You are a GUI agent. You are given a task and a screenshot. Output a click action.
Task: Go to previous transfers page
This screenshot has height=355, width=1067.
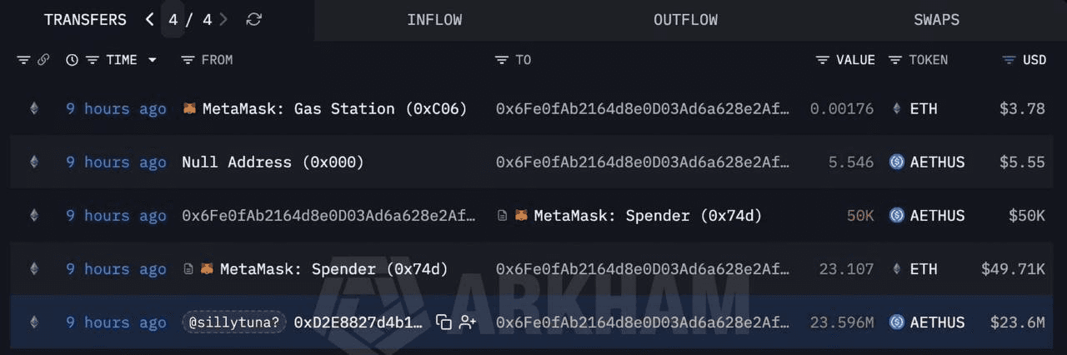(x=150, y=19)
